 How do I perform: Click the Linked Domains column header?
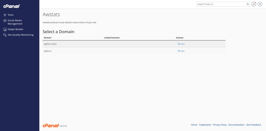(x=112, y=38)
